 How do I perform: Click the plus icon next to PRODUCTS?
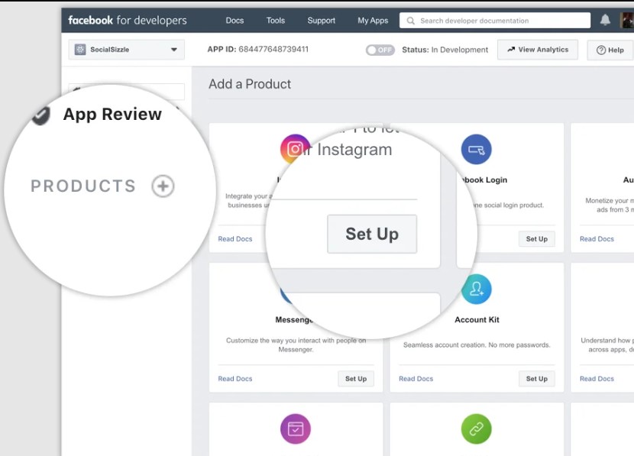tap(163, 186)
